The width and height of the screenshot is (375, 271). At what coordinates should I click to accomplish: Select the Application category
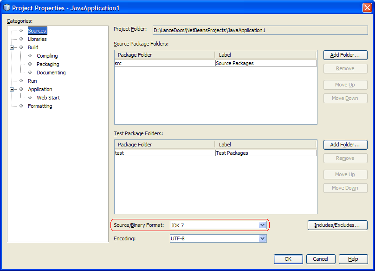[40, 89]
